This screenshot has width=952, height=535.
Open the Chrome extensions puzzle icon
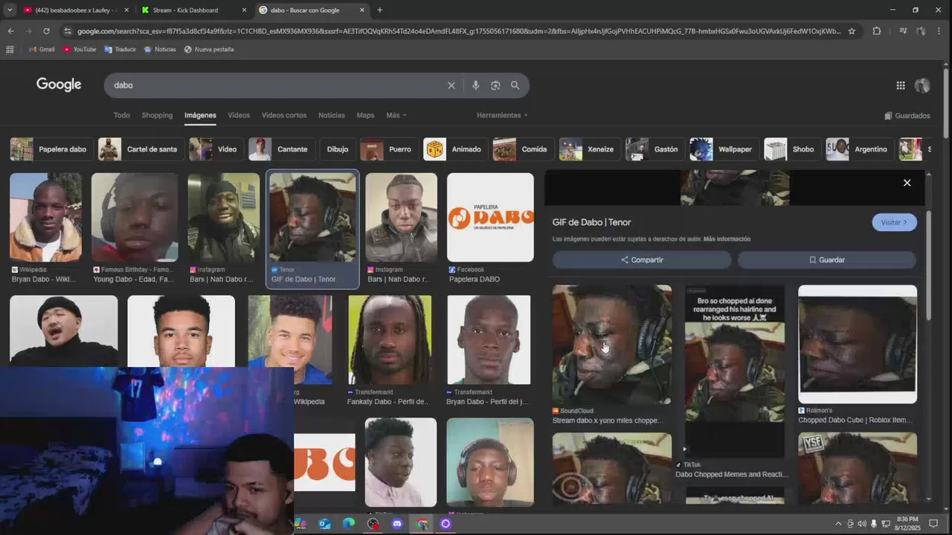pos(877,31)
